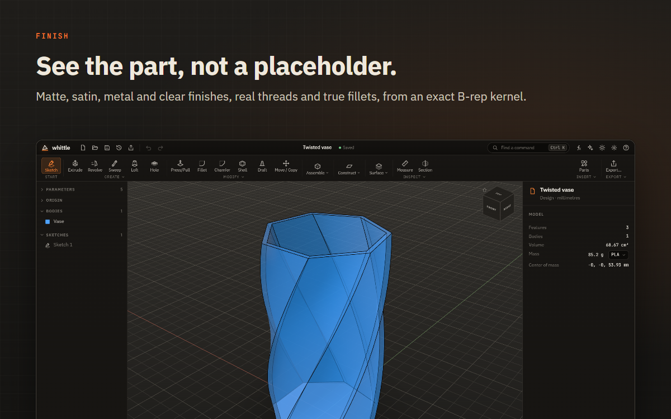Screen dimensions: 671x419
Task: Expand the CREATE group menu
Action: pos(114,177)
